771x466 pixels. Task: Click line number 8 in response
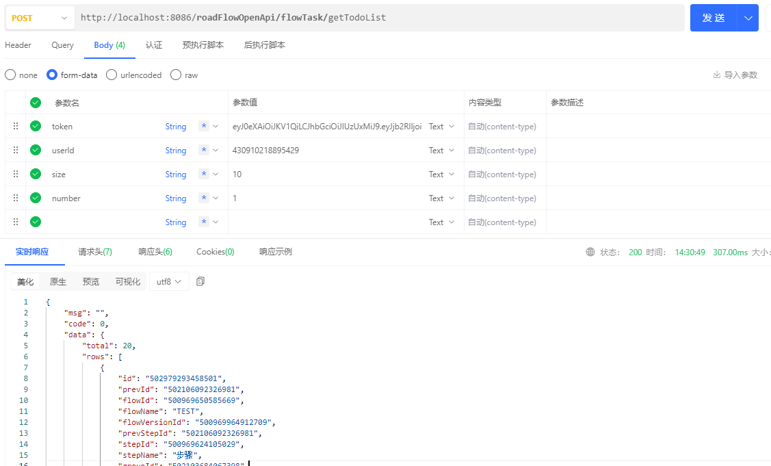click(25, 378)
